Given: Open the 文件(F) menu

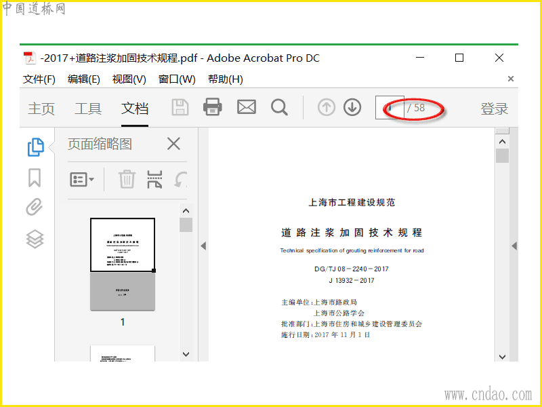Looking at the screenshot, I should [x=39, y=79].
